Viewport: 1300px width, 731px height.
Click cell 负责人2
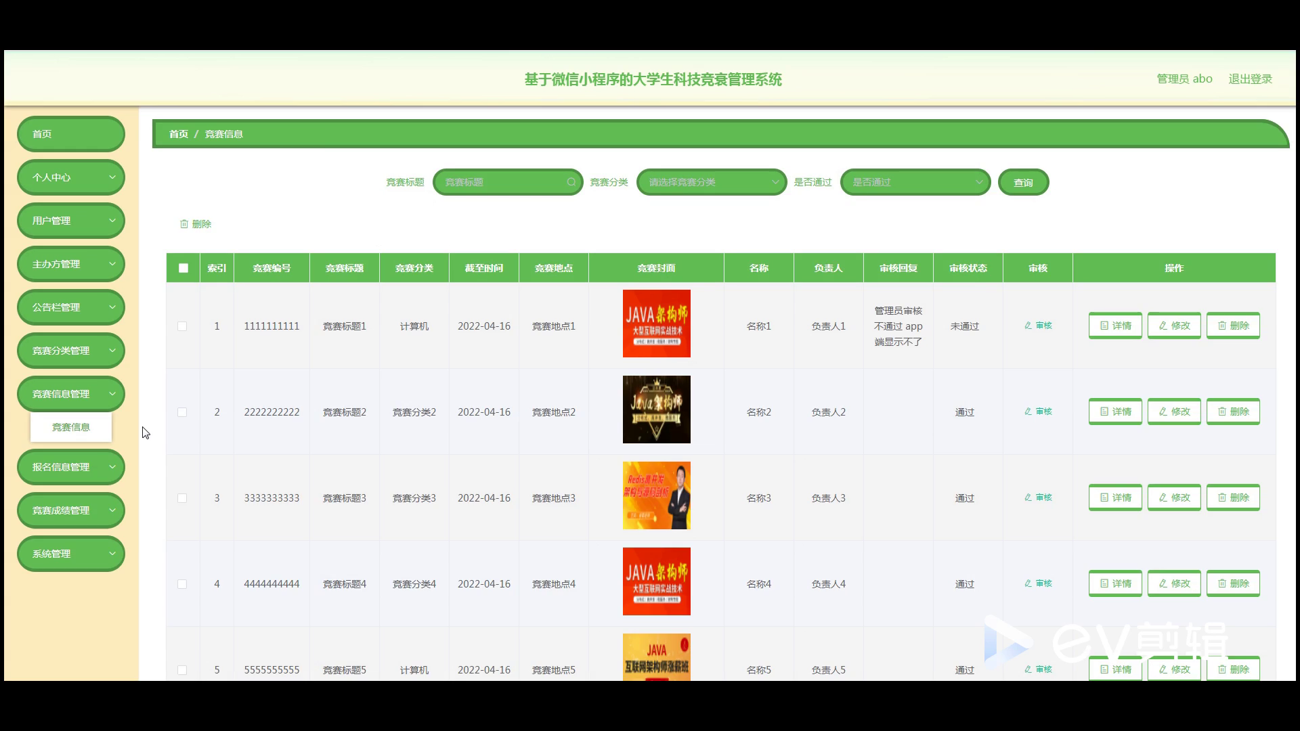tap(829, 412)
